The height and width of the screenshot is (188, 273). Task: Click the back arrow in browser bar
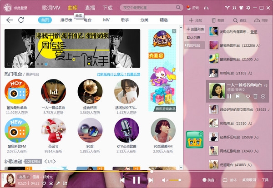[9, 20]
